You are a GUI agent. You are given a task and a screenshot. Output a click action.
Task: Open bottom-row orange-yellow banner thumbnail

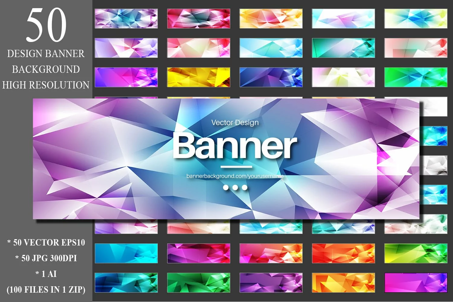[343, 283]
